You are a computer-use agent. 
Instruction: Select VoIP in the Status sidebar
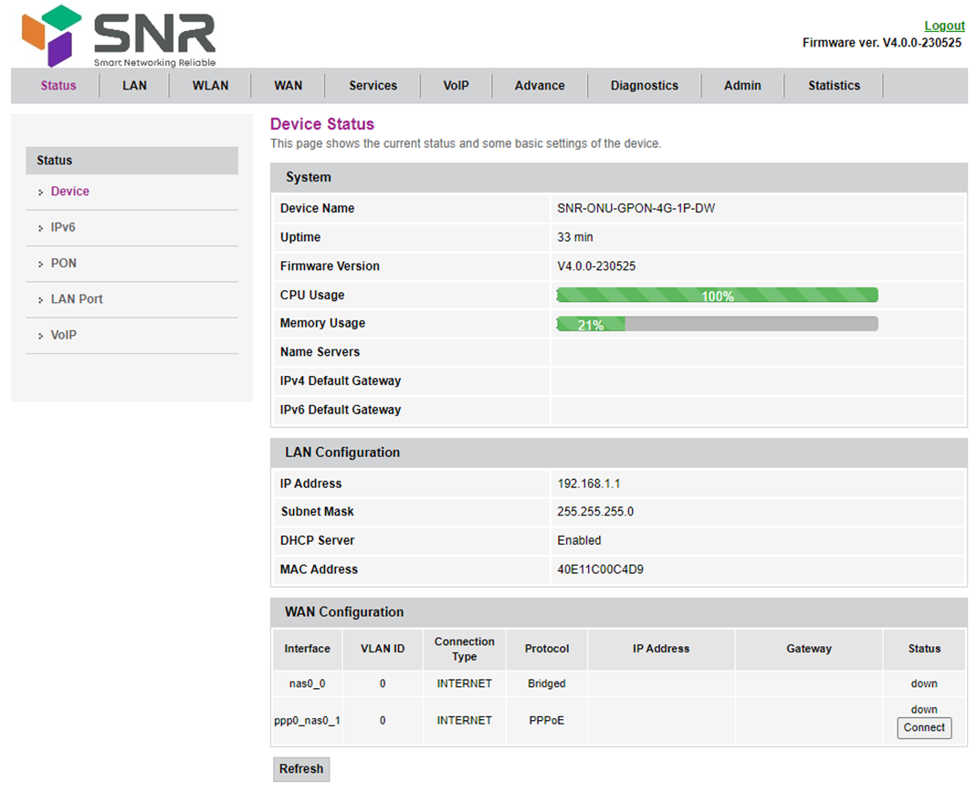tap(64, 335)
